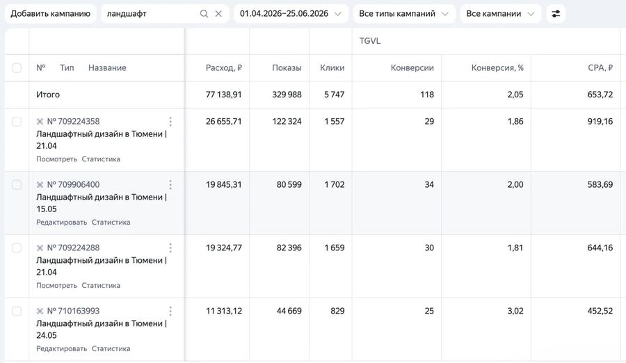This screenshot has width=626, height=363.
Task: Sort by 'CPA, ₽' column header
Action: pyautogui.click(x=600, y=68)
